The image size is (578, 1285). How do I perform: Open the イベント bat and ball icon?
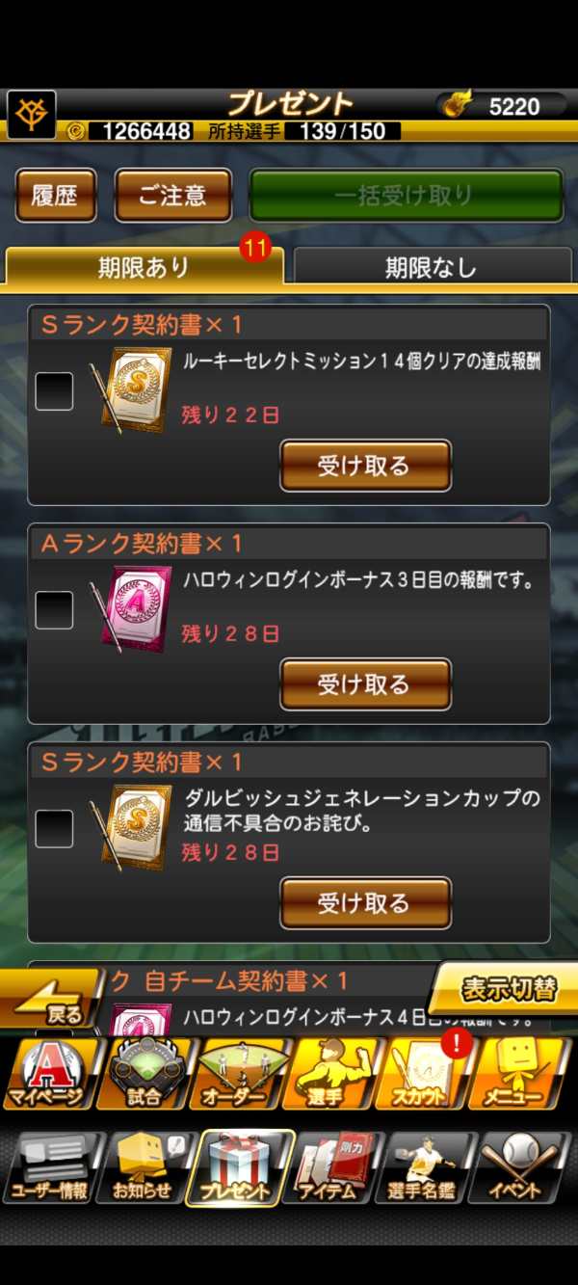(x=519, y=1168)
